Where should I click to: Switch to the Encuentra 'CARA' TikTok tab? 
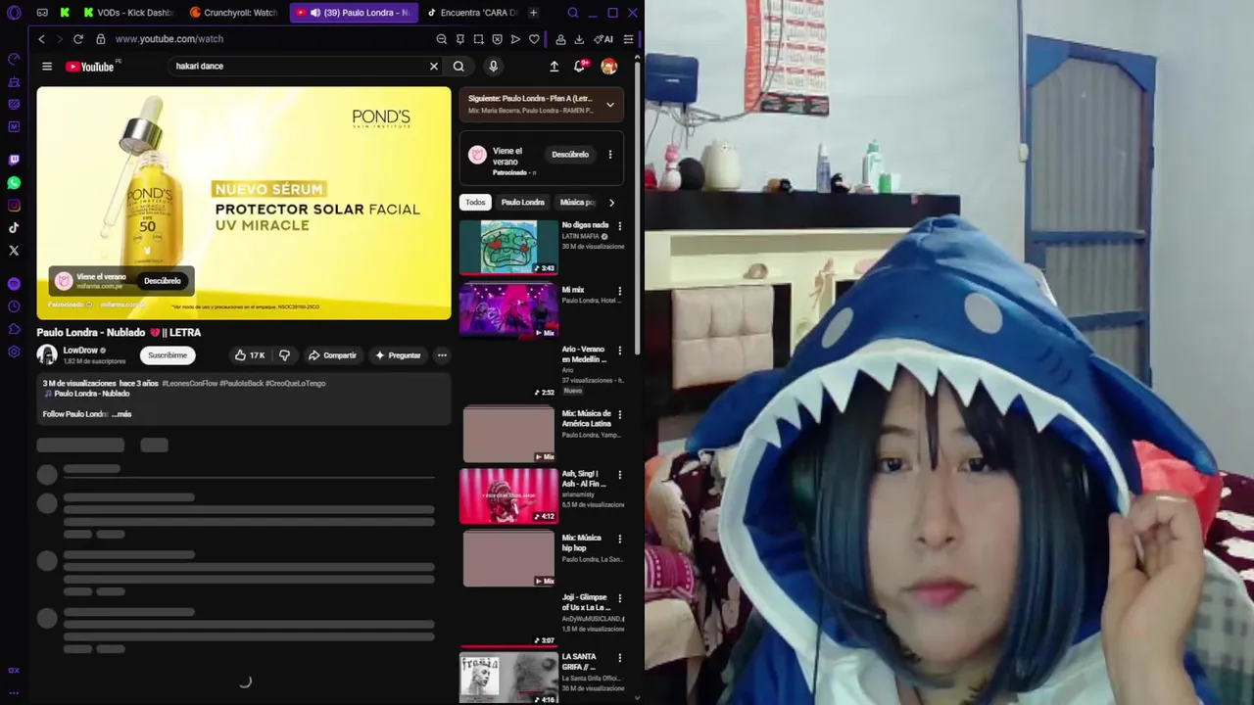pyautogui.click(x=471, y=13)
